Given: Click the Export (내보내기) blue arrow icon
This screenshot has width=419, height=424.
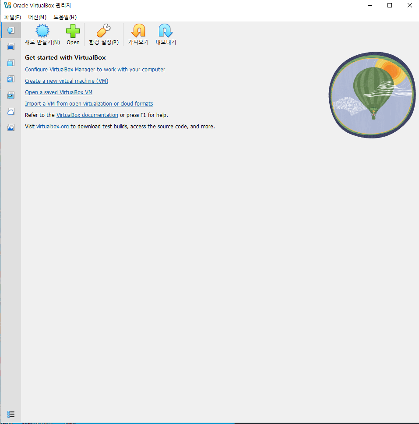Looking at the screenshot, I should (165, 31).
